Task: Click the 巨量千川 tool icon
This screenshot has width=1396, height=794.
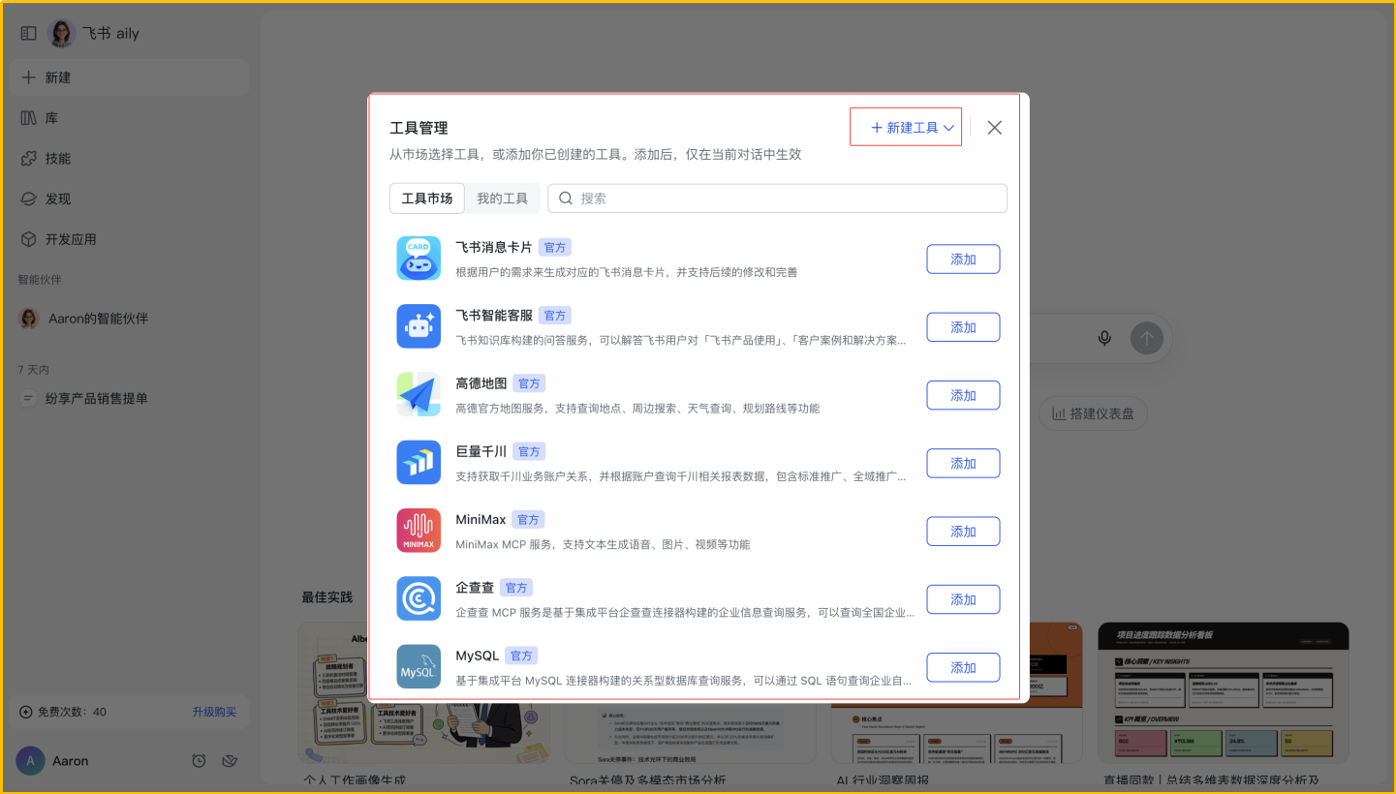Action: [419, 463]
